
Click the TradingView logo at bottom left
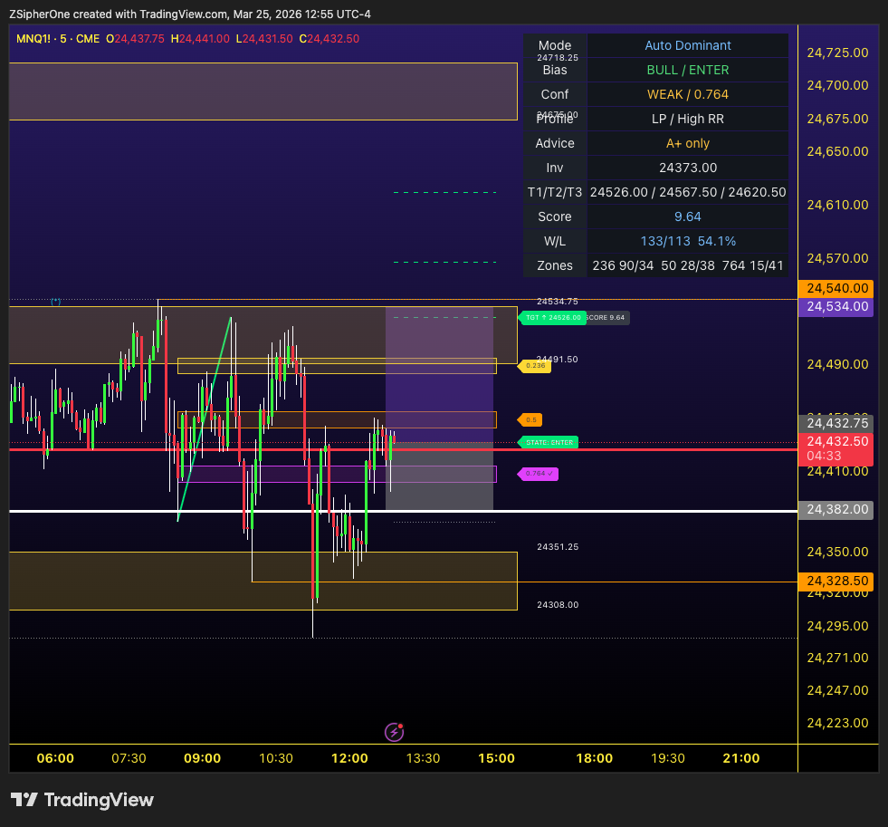tap(81, 800)
